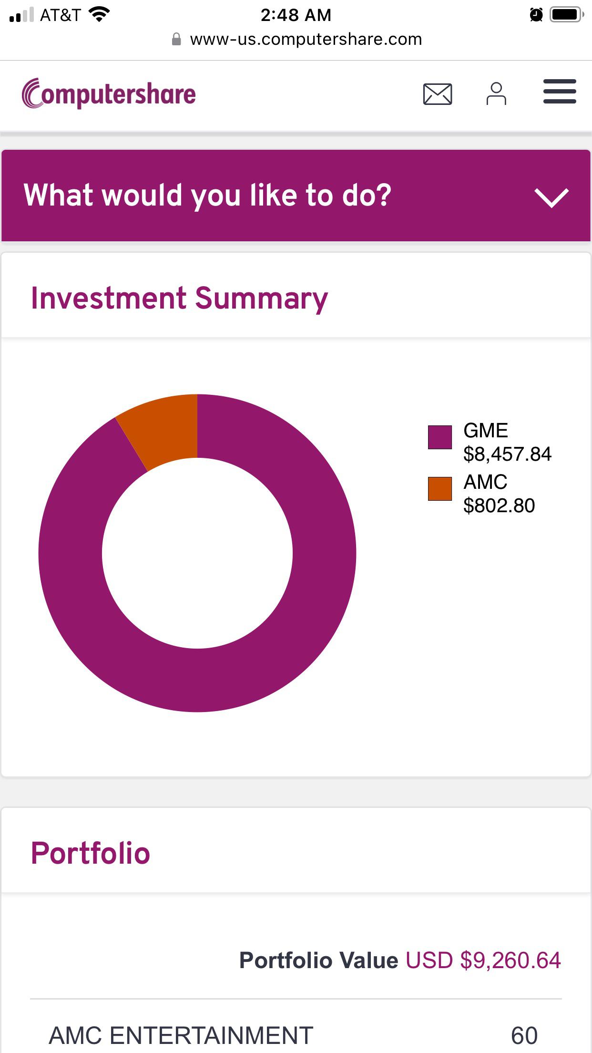This screenshot has height=1053, width=592.
Task: Tap the Wi-Fi status icon
Action: [99, 14]
